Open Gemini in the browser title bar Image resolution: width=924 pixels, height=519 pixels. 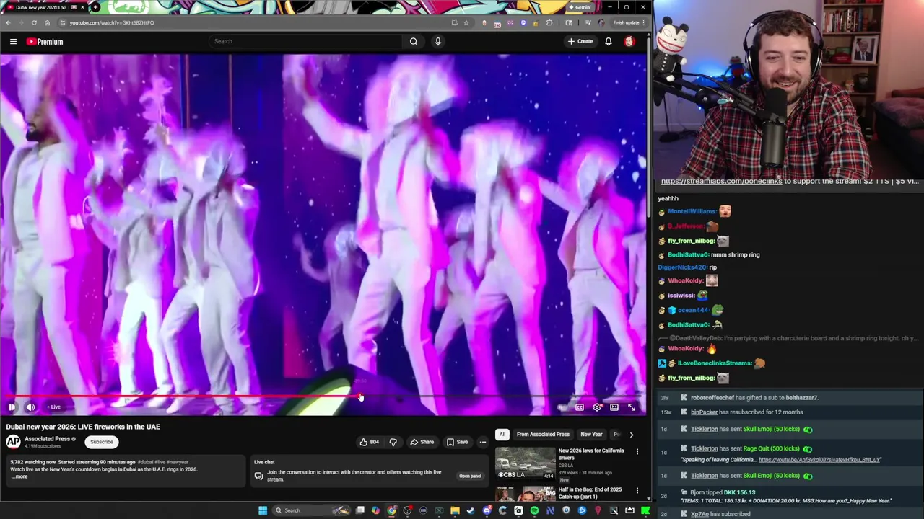(x=579, y=7)
